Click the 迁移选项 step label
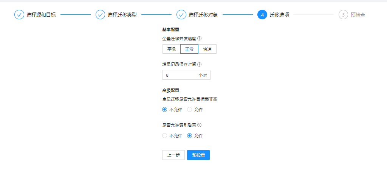The height and width of the screenshot is (169, 387). tap(279, 15)
